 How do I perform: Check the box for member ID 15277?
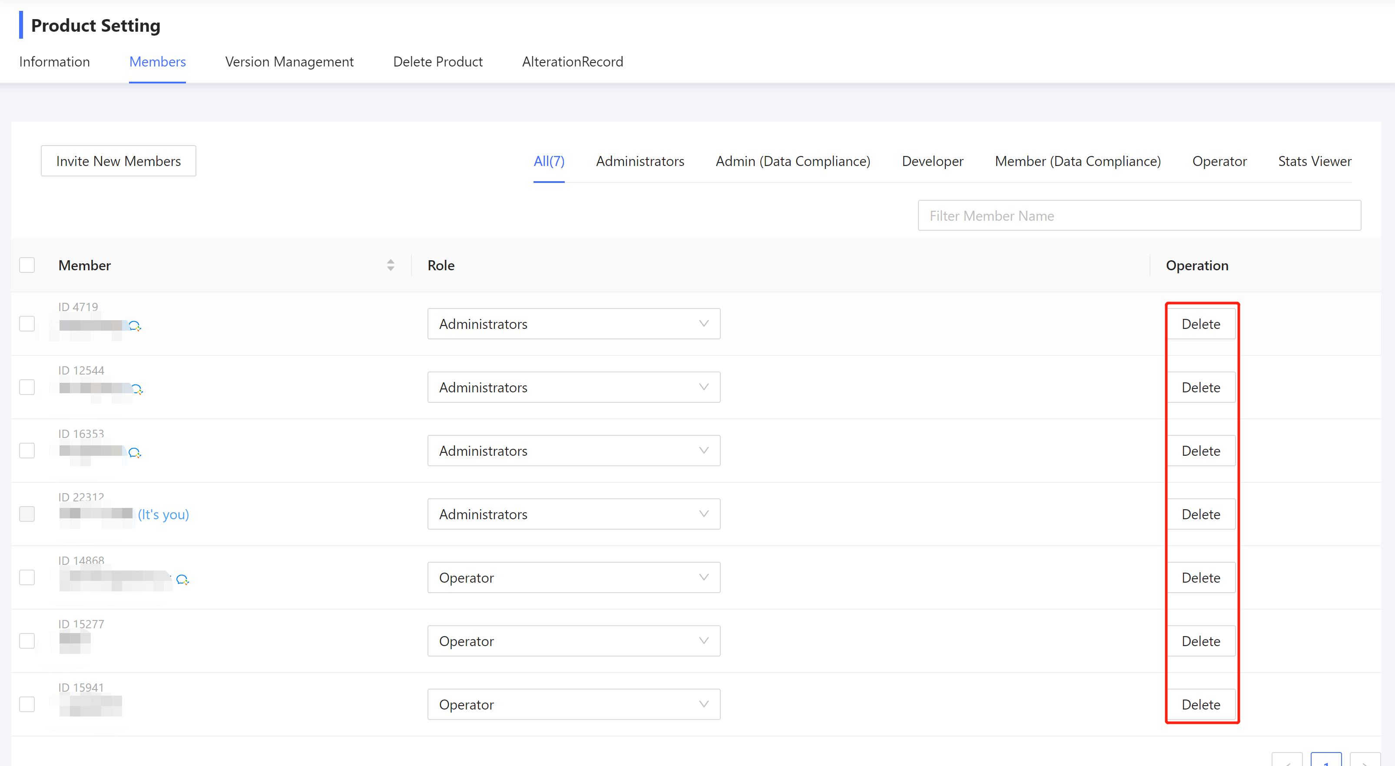(x=27, y=641)
